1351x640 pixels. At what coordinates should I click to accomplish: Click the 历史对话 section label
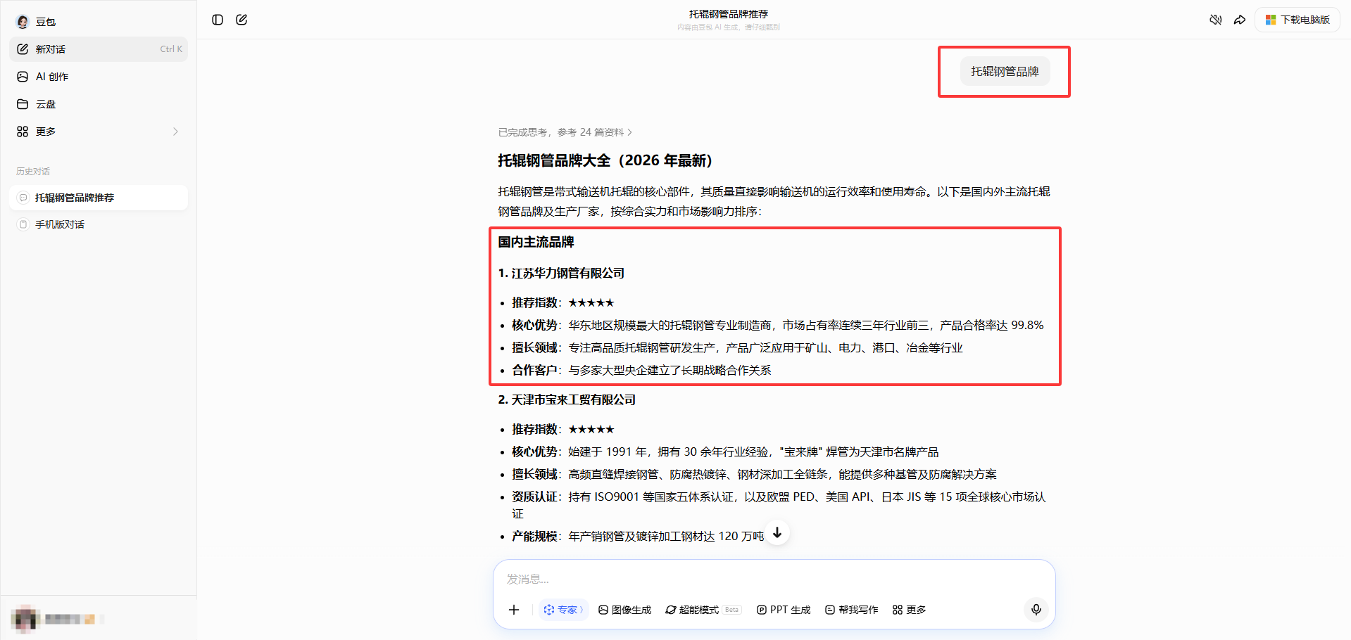coord(33,172)
